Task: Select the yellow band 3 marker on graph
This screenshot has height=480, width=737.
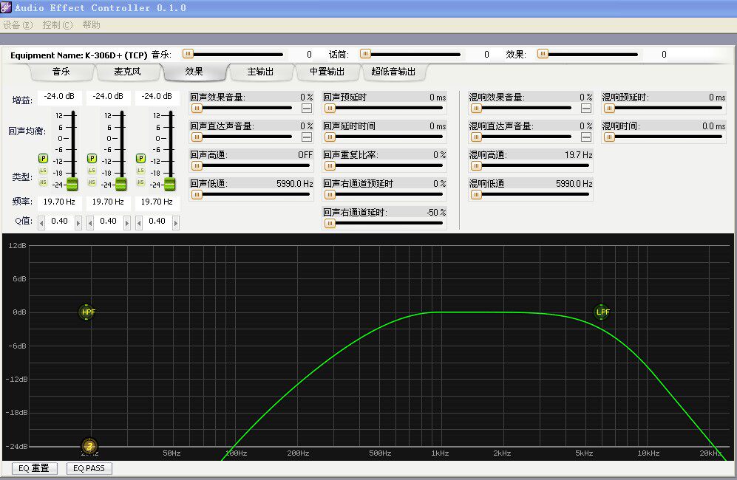Action: [x=89, y=446]
